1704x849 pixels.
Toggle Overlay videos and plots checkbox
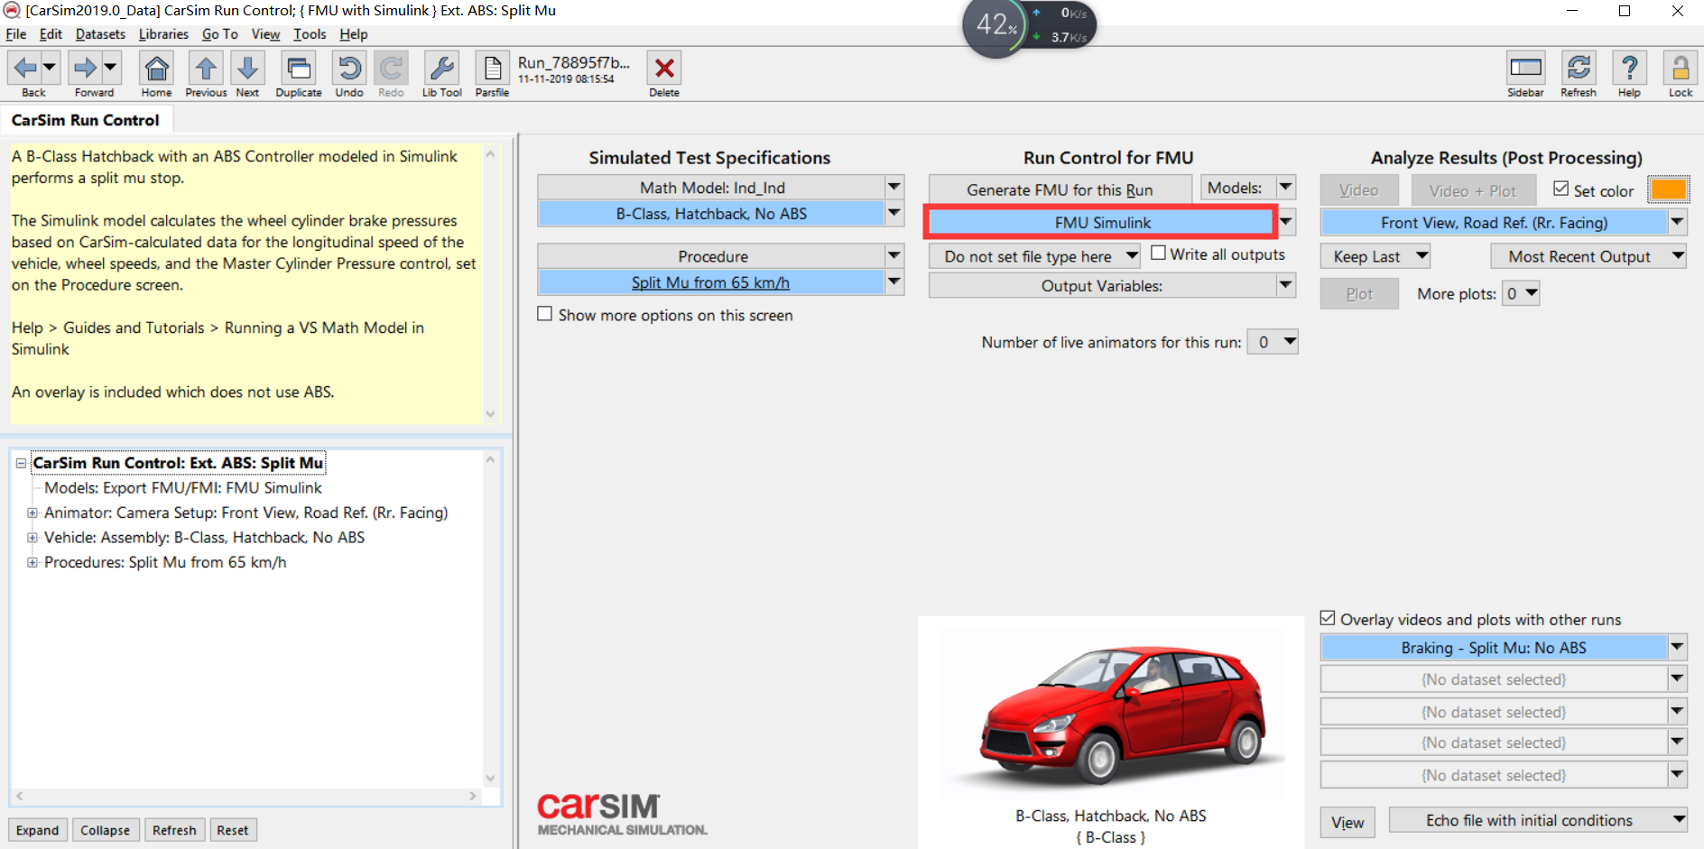point(1328,618)
